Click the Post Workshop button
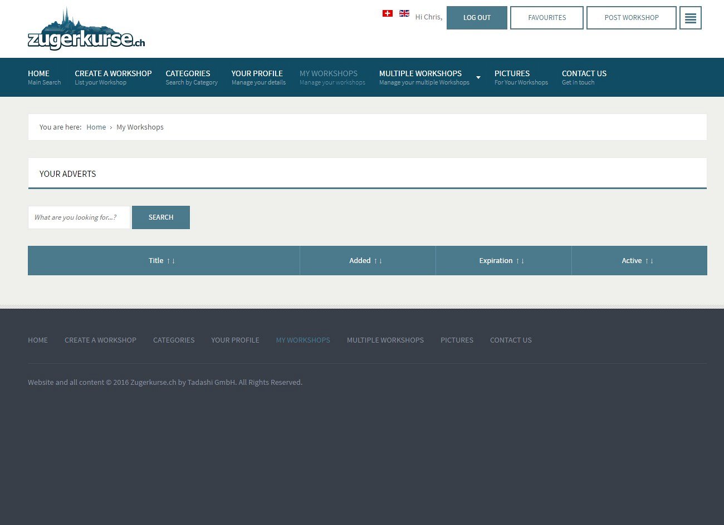Screen dimensions: 724x525 pos(631,18)
